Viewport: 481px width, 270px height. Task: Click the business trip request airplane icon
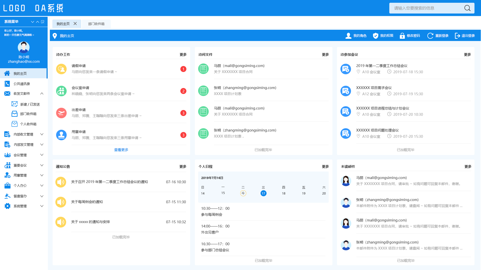(61, 113)
